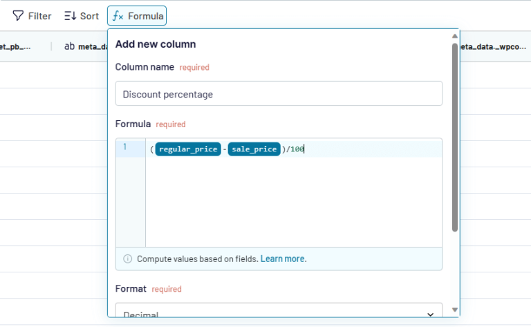Click the fx Formula icon
The image size is (531, 327).
pyautogui.click(x=118, y=15)
